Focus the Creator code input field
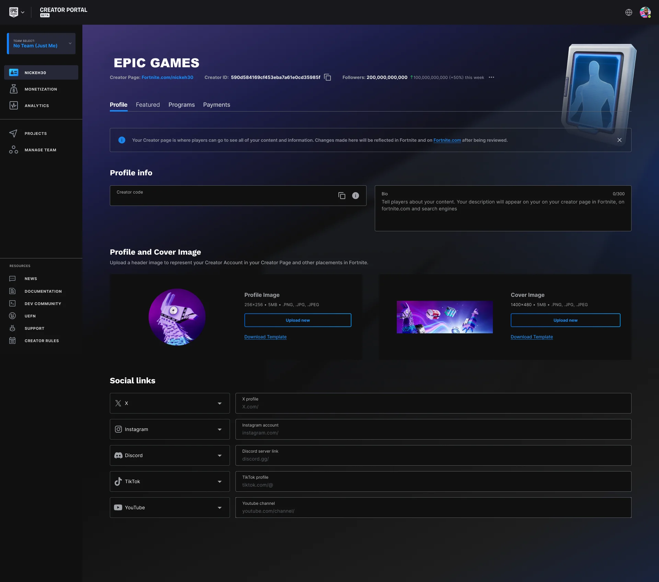This screenshot has width=659, height=582. point(238,196)
